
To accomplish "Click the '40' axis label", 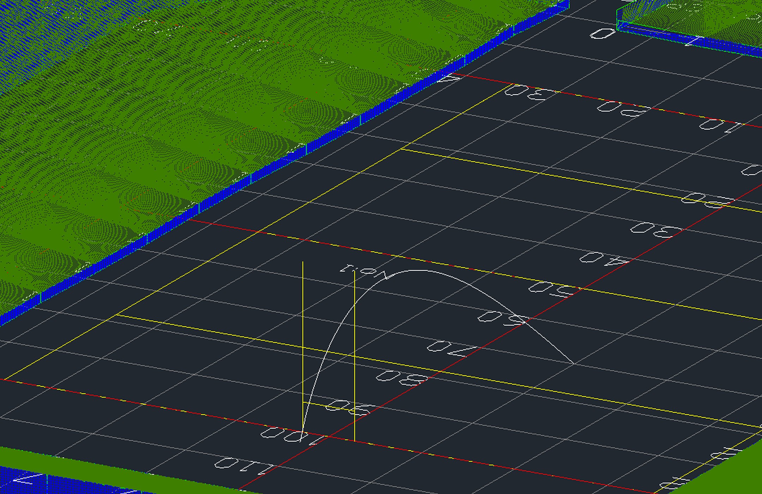I will 604,259.
